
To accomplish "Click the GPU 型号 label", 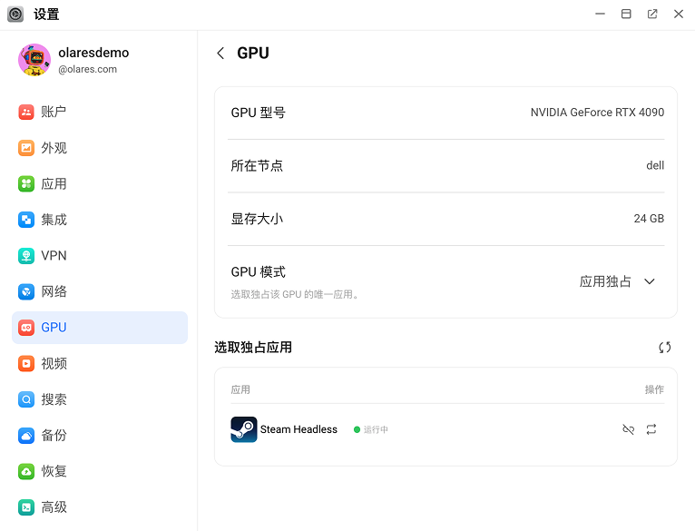I will pyautogui.click(x=258, y=113).
